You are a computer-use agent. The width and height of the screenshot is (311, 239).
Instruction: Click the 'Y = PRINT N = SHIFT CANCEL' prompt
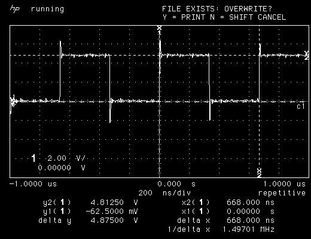pos(224,17)
